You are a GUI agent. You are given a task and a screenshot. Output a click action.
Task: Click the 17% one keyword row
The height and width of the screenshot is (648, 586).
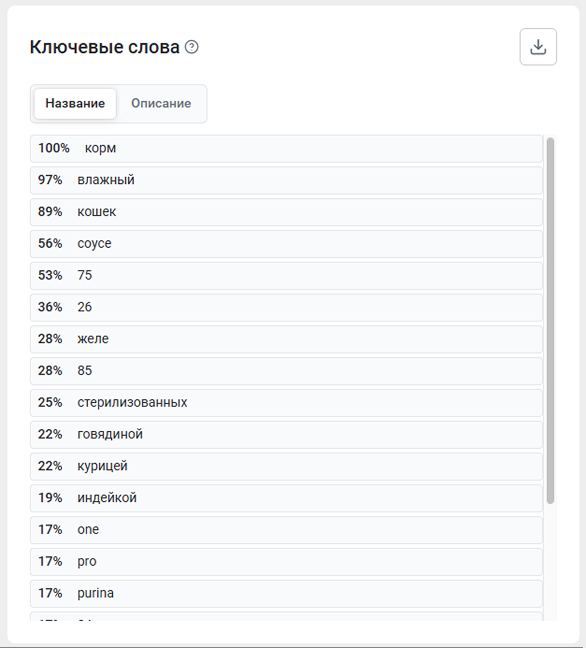286,530
